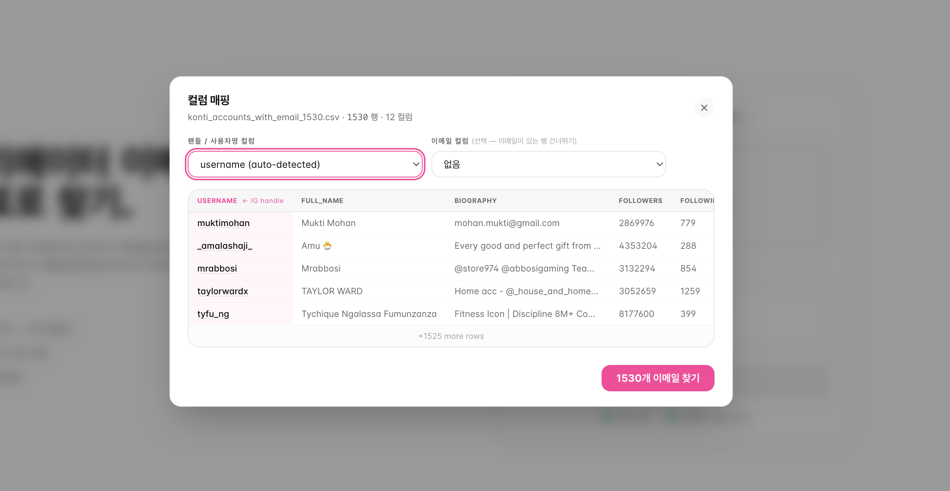Click the mrabbosi username link

click(x=217, y=269)
